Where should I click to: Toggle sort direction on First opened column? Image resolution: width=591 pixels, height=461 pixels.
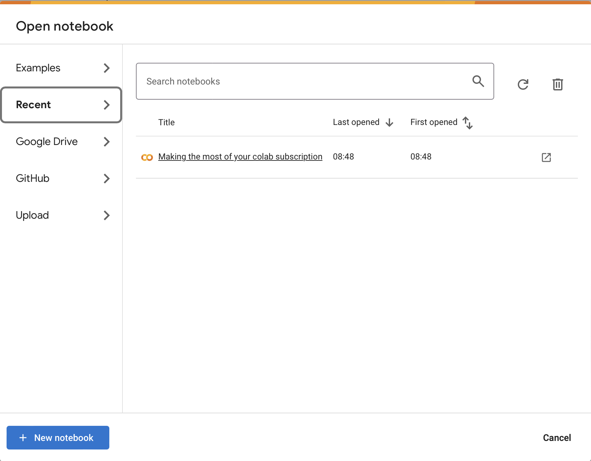(x=433, y=122)
